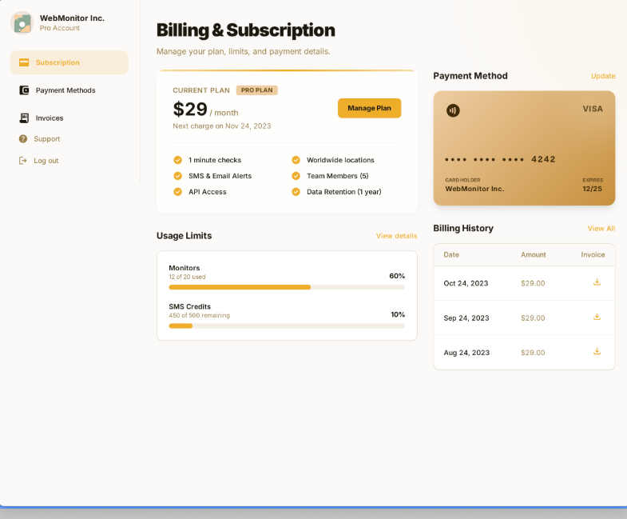Click the Monitors usage progress bar
The width and height of the screenshot is (627, 519).
287,287
